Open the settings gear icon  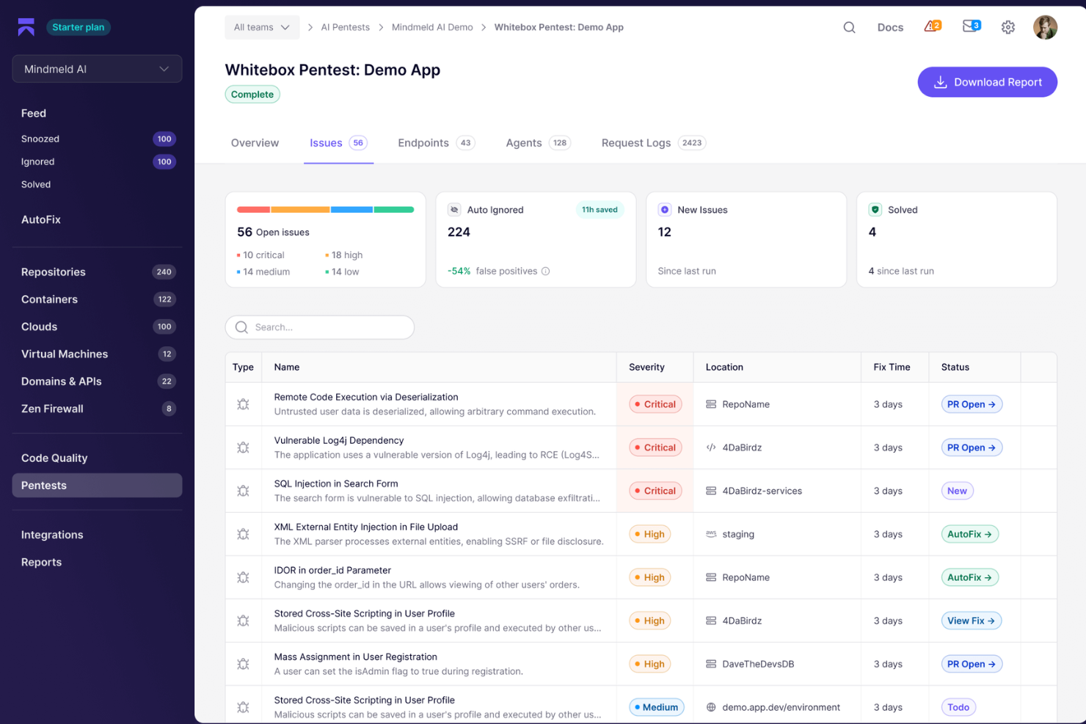click(x=1008, y=27)
